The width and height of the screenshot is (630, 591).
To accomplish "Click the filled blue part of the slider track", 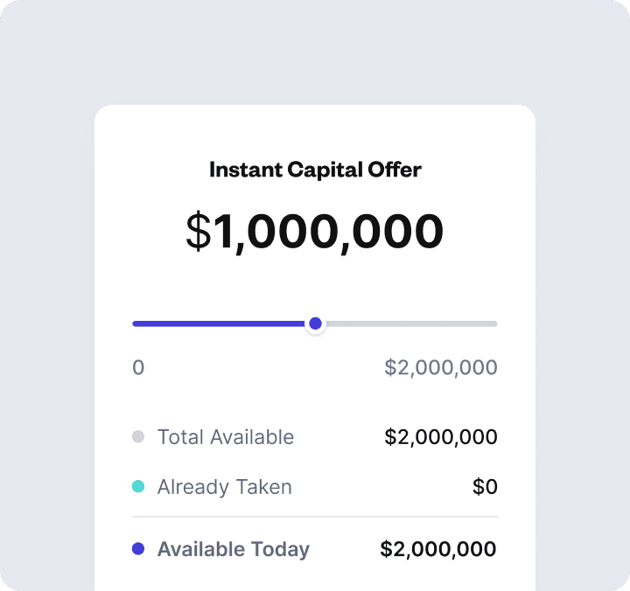I will point(219,323).
